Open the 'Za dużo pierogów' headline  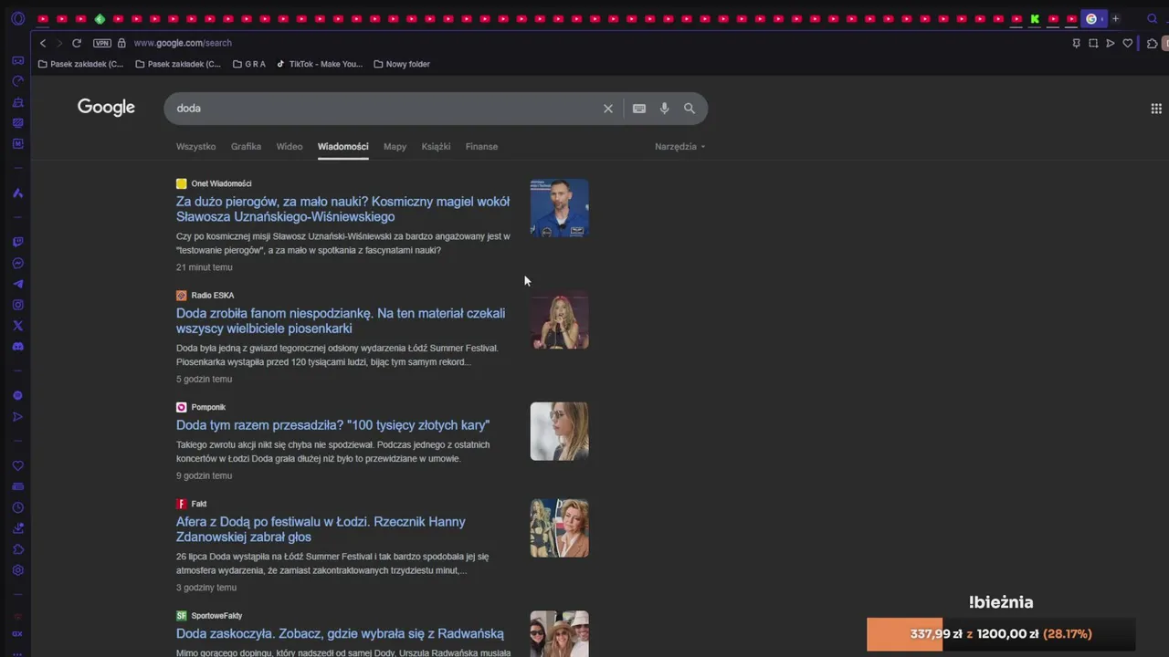pyautogui.click(x=342, y=209)
